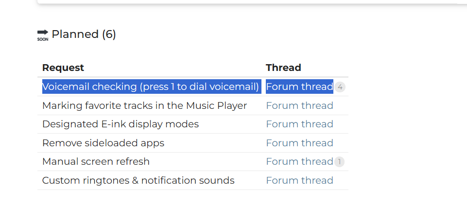Click the word Planned in the section heading
Image resolution: width=467 pixels, height=207 pixels.
click(x=75, y=34)
